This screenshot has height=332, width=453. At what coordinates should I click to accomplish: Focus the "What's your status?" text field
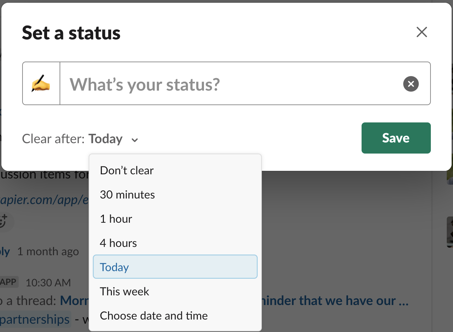(229, 84)
